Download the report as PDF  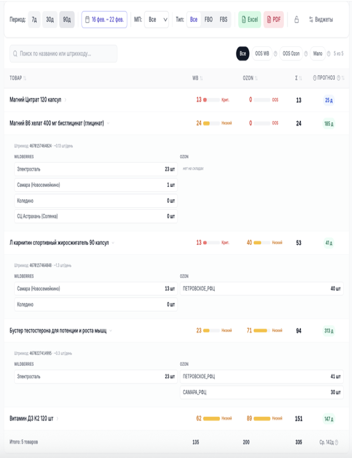(273, 19)
